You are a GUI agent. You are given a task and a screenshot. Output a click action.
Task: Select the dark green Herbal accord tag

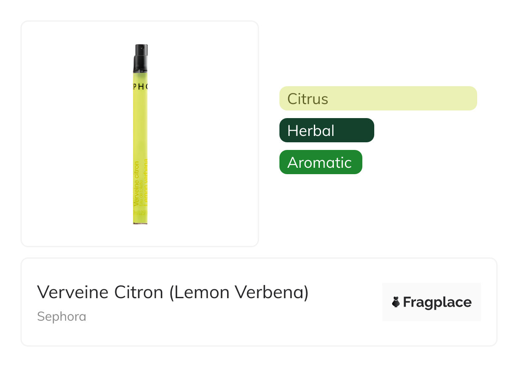coord(326,130)
